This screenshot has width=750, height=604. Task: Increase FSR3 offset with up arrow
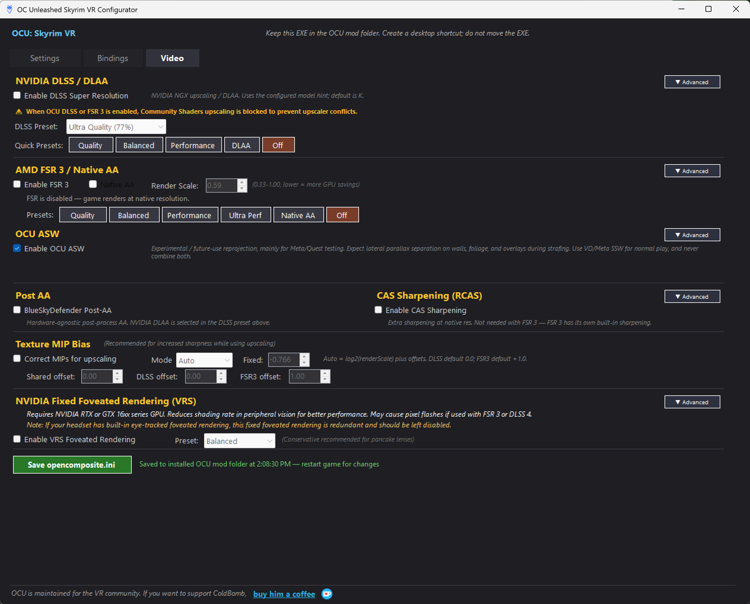(325, 373)
